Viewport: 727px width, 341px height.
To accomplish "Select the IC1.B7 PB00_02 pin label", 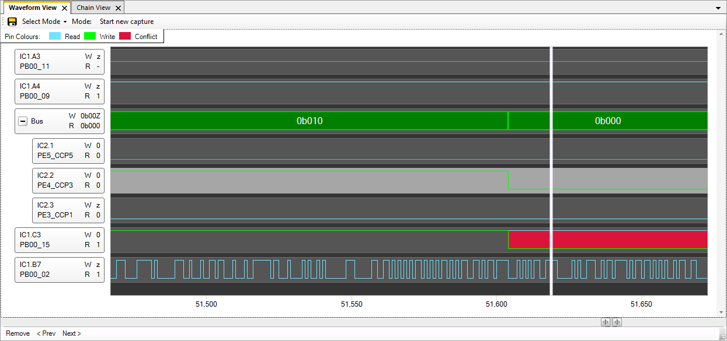I will tap(60, 269).
